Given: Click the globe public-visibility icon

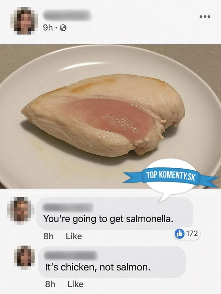Looking at the screenshot, I should [63, 28].
